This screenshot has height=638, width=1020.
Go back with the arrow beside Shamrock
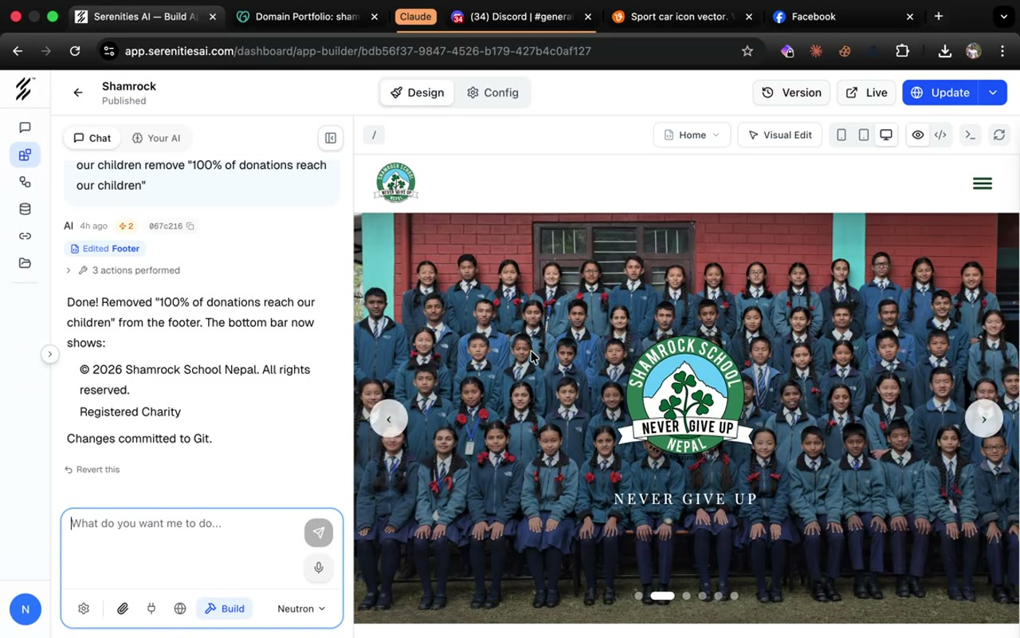coord(78,93)
